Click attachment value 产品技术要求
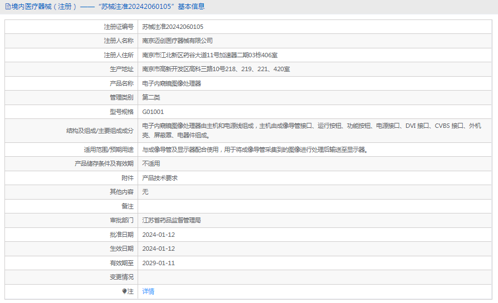This screenshot has width=498, height=303. click(x=160, y=178)
